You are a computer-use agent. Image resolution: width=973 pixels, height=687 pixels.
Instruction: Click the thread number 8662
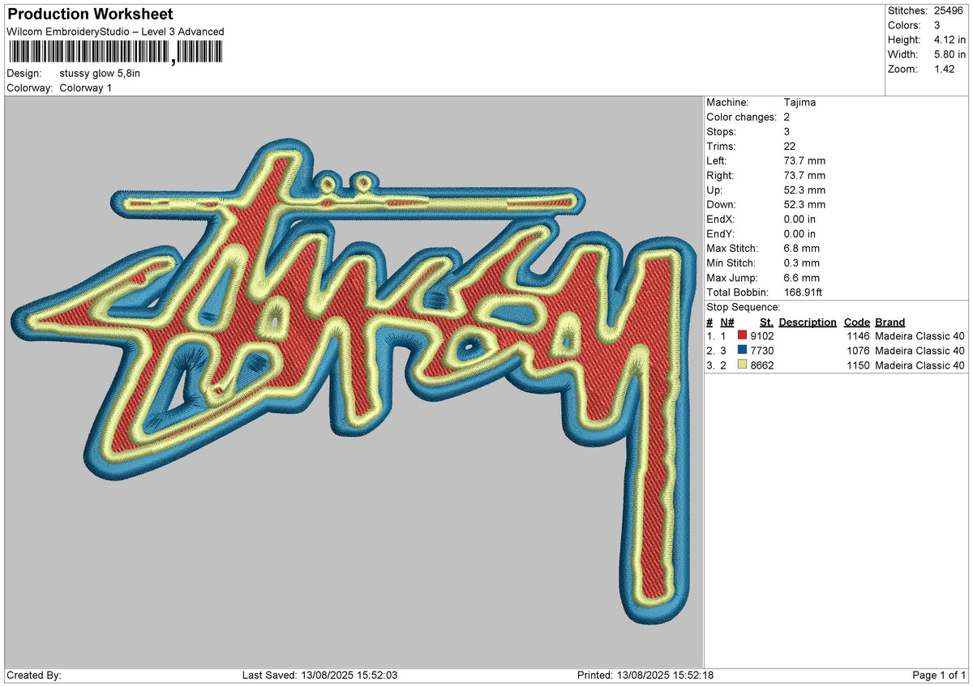pyautogui.click(x=763, y=365)
